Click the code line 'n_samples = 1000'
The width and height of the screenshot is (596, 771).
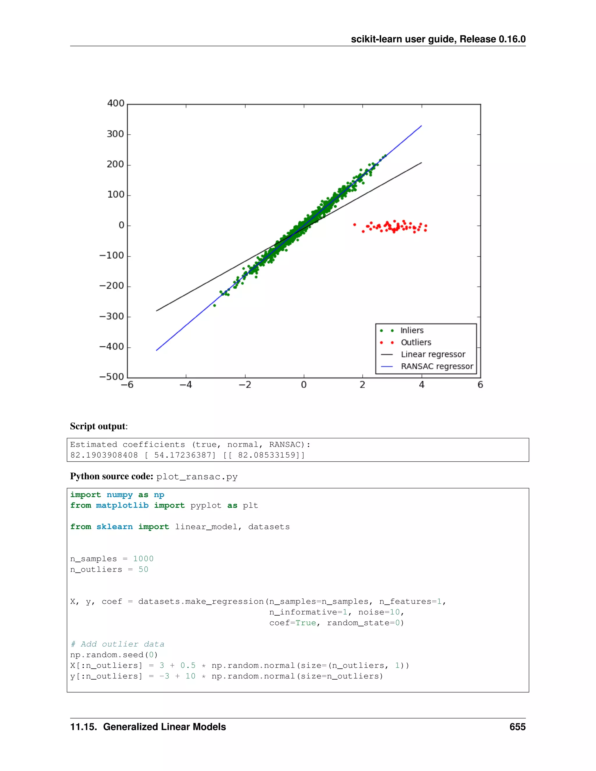pyautogui.click(x=112, y=559)
